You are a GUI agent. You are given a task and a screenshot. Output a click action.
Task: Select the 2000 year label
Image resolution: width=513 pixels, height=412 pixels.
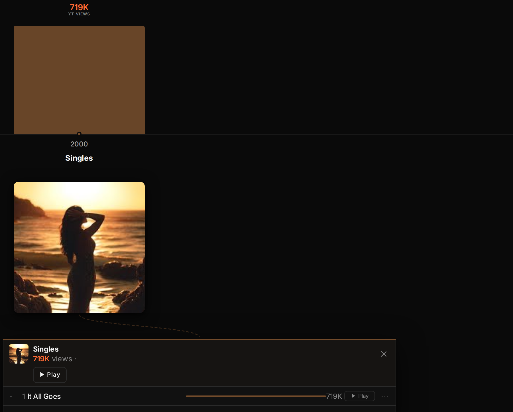pyautogui.click(x=79, y=144)
